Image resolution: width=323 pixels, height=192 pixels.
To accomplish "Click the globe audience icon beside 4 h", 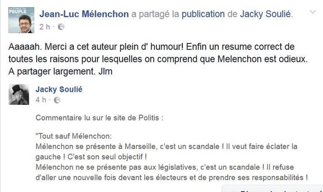I will [57, 100].
